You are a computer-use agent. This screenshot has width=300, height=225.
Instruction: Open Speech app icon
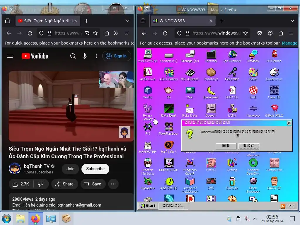point(211,110)
